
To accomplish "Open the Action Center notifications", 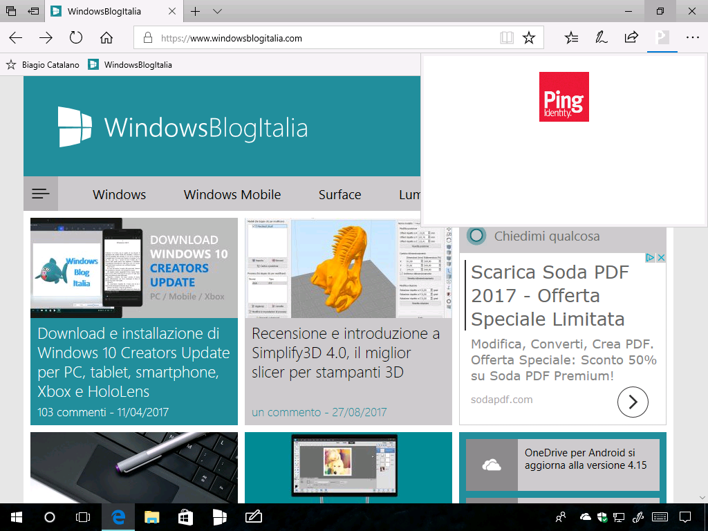I will pyautogui.click(x=685, y=517).
